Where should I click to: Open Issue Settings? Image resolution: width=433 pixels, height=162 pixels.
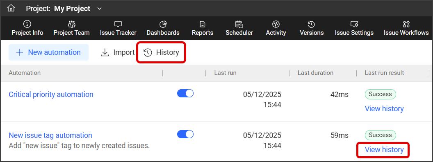coord(354,28)
